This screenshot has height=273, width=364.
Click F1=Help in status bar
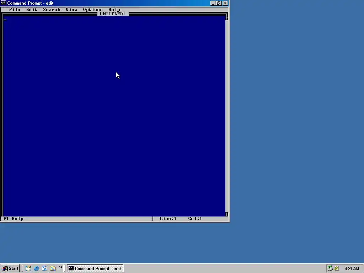pyautogui.click(x=13, y=219)
